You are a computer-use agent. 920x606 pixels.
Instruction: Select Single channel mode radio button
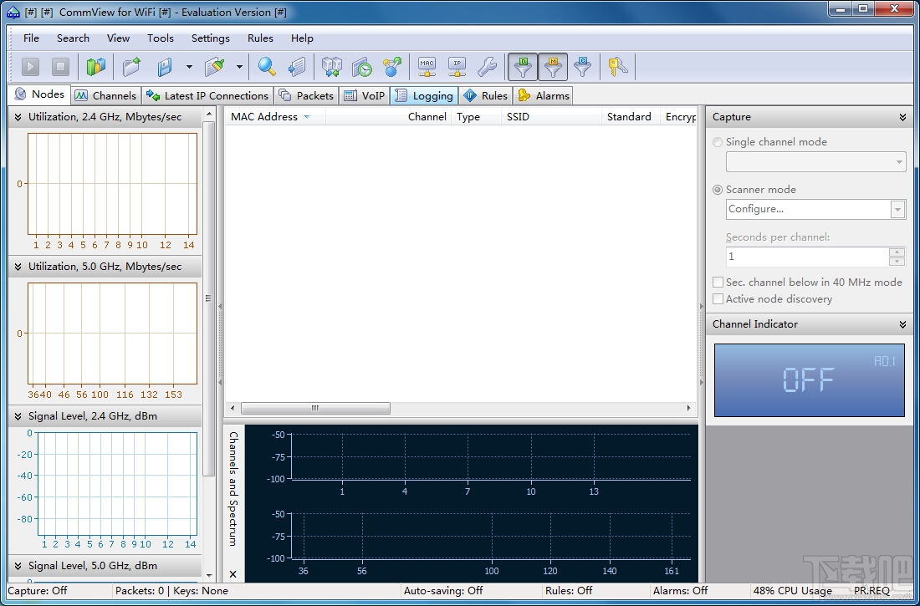pos(718,142)
